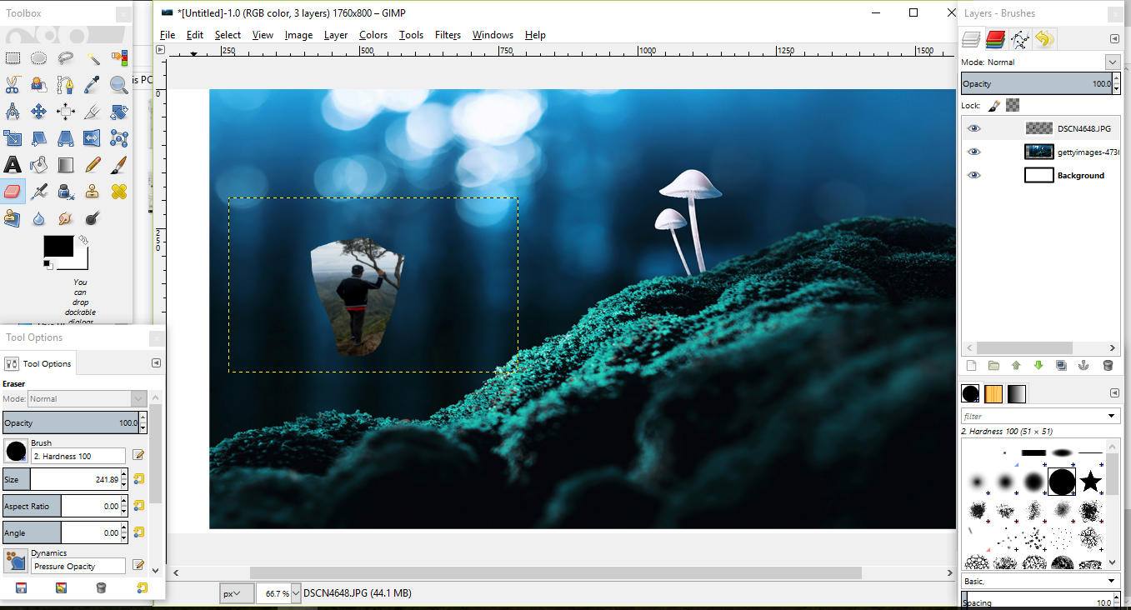Select the Select by Color tool
This screenshot has height=610, width=1131.
point(119,58)
